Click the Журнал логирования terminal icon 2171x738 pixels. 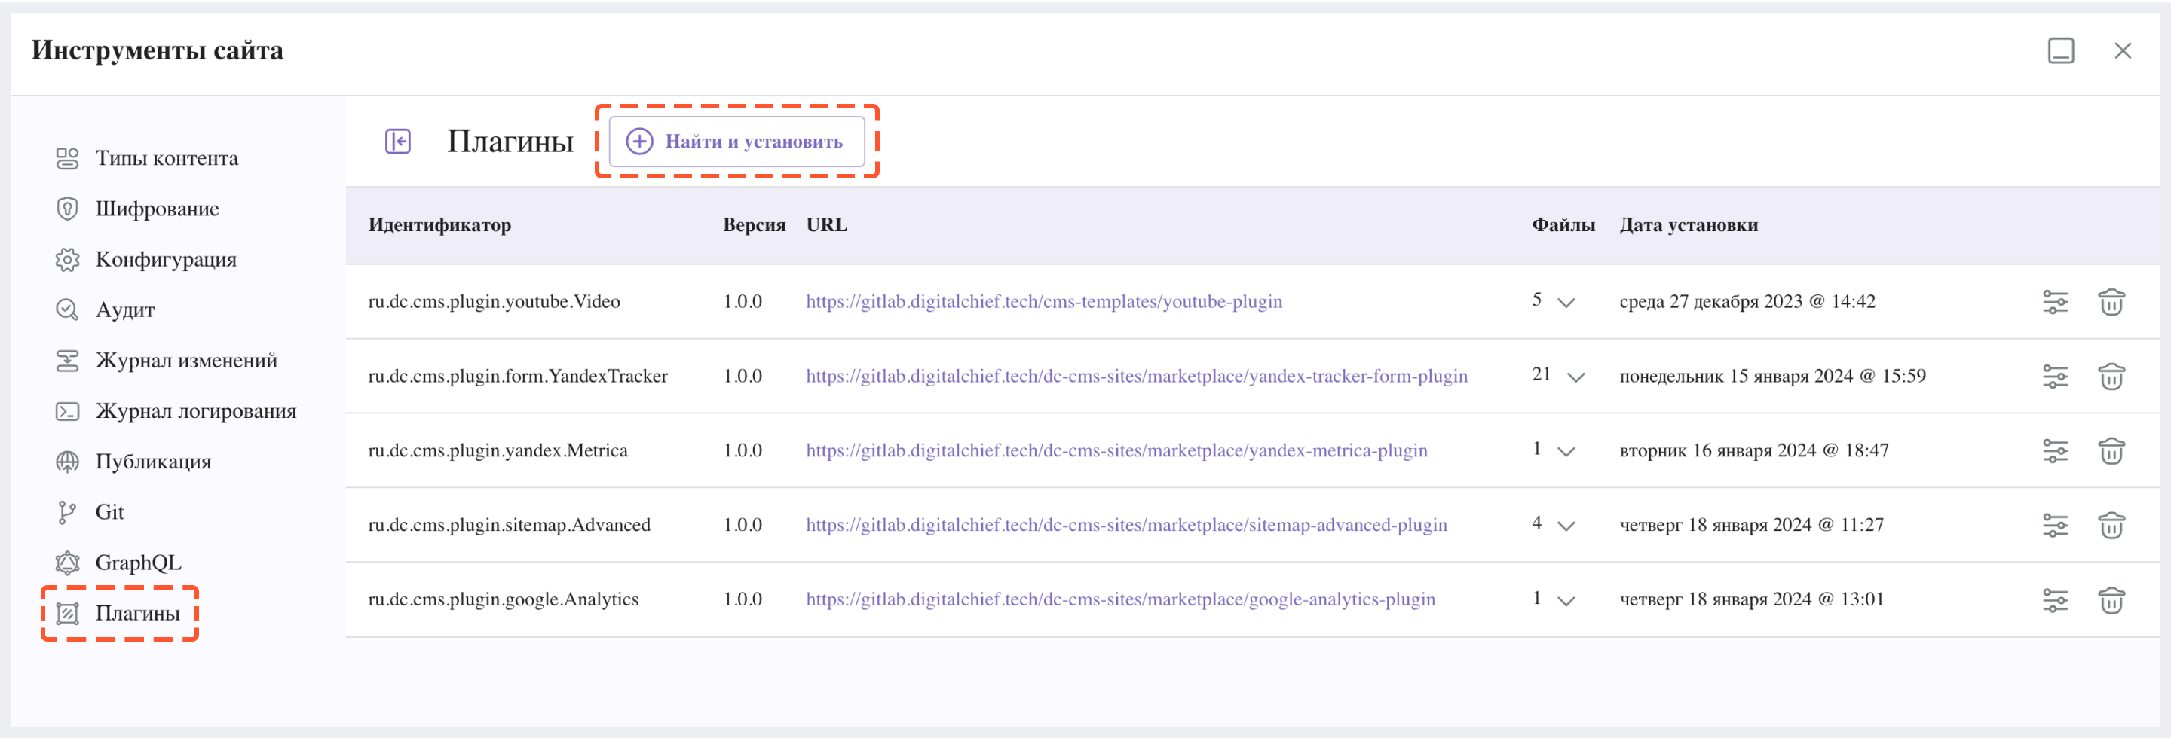[67, 410]
